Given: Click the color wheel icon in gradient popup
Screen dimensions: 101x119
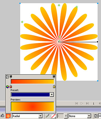Looking at the screenshot, I should (8, 87).
